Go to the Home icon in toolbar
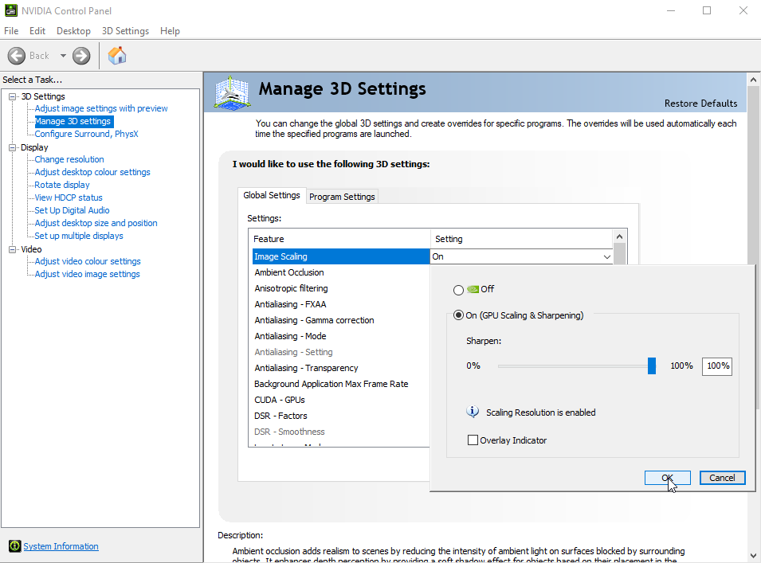 click(x=117, y=55)
